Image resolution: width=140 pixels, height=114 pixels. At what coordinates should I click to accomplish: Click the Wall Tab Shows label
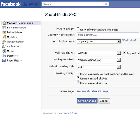[x=64, y=53]
